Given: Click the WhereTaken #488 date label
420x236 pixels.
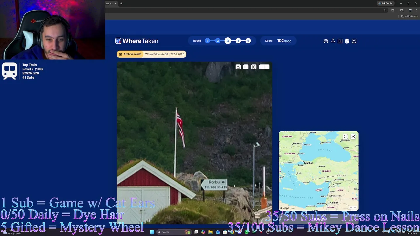Looking at the screenshot, I should [x=165, y=54].
